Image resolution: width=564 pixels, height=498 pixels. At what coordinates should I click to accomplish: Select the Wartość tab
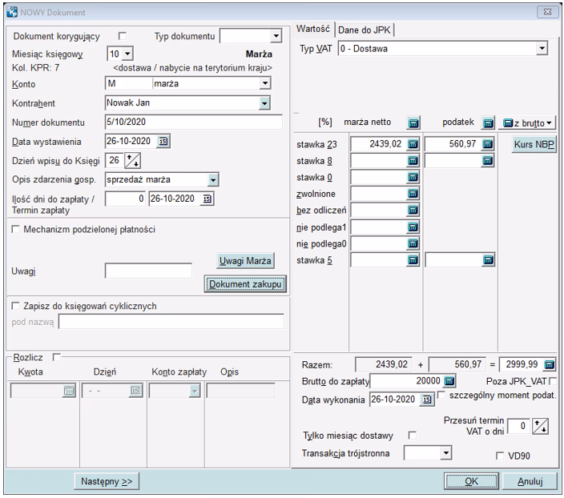313,28
